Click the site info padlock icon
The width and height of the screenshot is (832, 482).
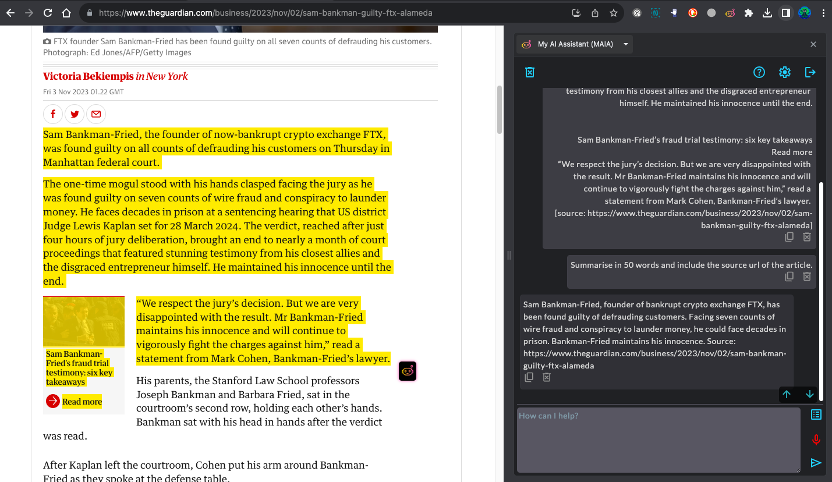[89, 13]
